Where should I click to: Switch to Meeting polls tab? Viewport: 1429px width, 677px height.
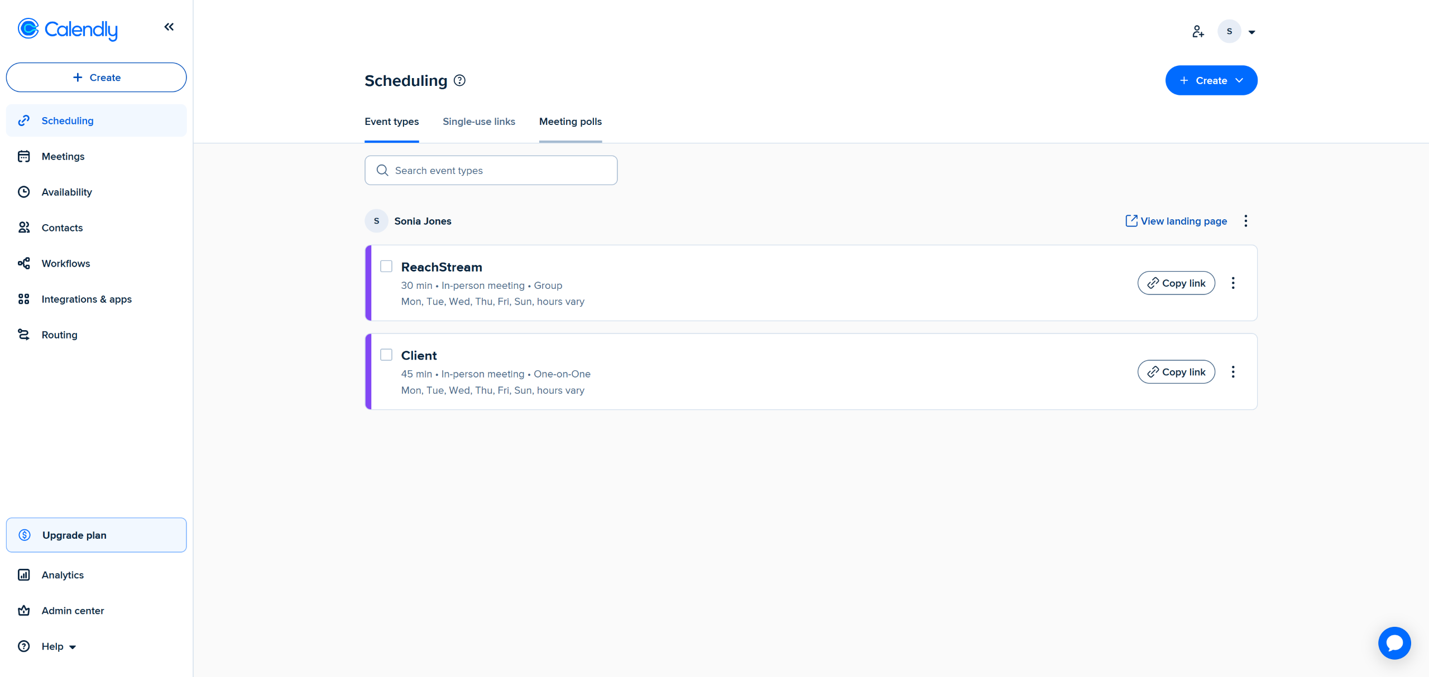[x=570, y=122]
